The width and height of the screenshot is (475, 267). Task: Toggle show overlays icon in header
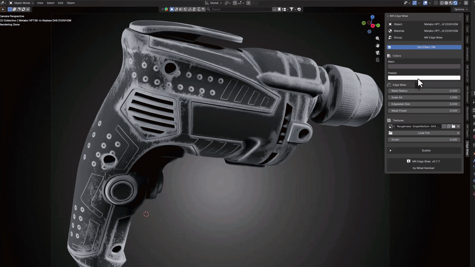point(426,3)
